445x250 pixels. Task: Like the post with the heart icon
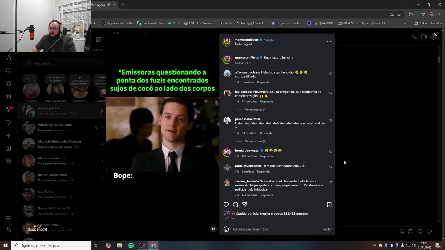(x=226, y=205)
